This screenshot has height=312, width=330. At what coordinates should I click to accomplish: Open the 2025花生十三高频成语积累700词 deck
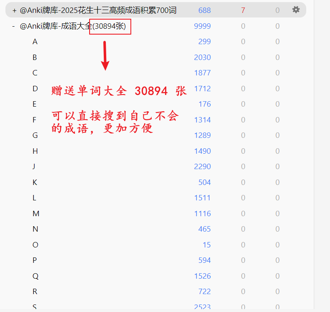(98, 10)
